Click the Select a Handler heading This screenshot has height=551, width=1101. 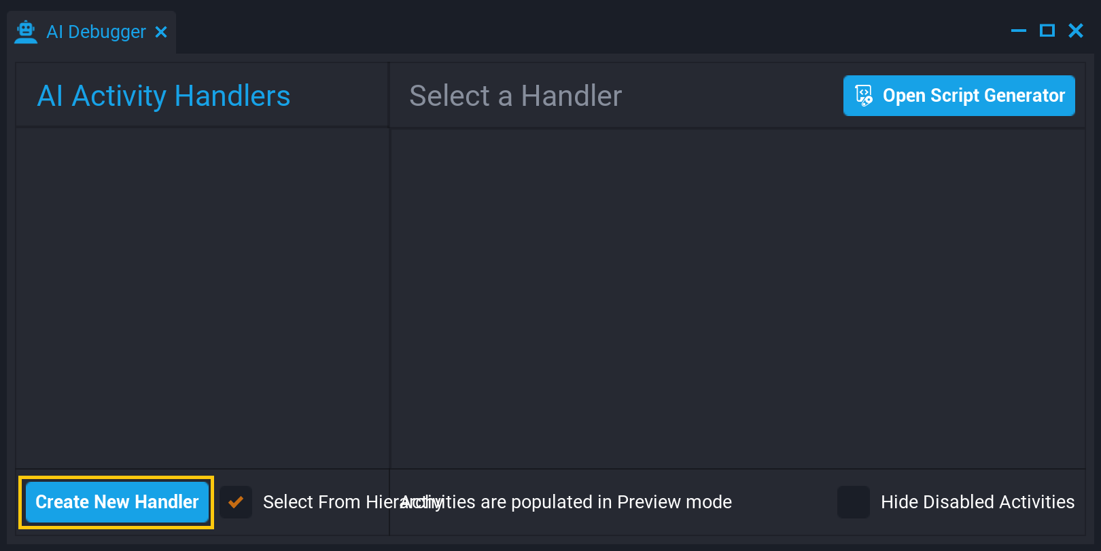pos(514,96)
